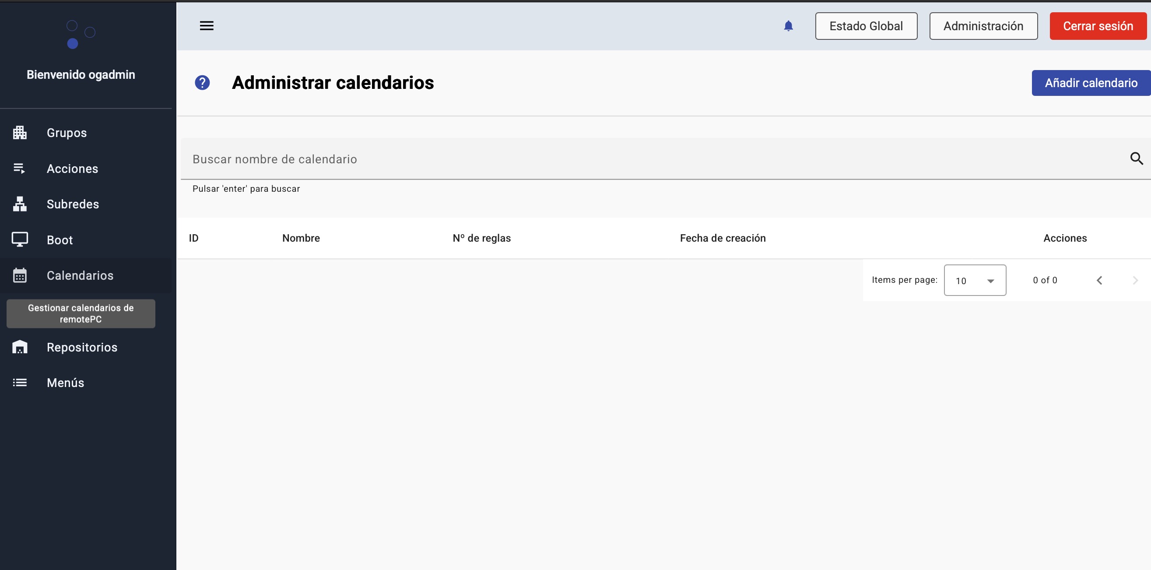The height and width of the screenshot is (570, 1151).
Task: Go to the next page arrow
Action: pos(1135,280)
